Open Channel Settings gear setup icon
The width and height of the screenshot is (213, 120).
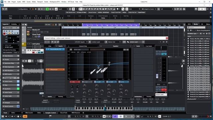166,42
